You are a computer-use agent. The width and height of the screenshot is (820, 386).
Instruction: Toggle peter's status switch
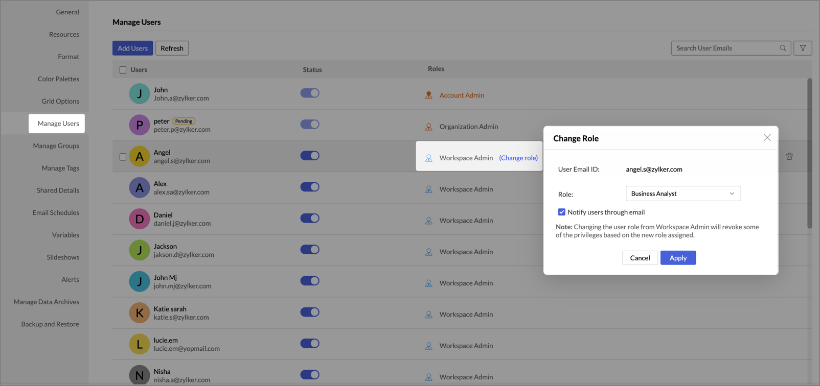(x=310, y=124)
